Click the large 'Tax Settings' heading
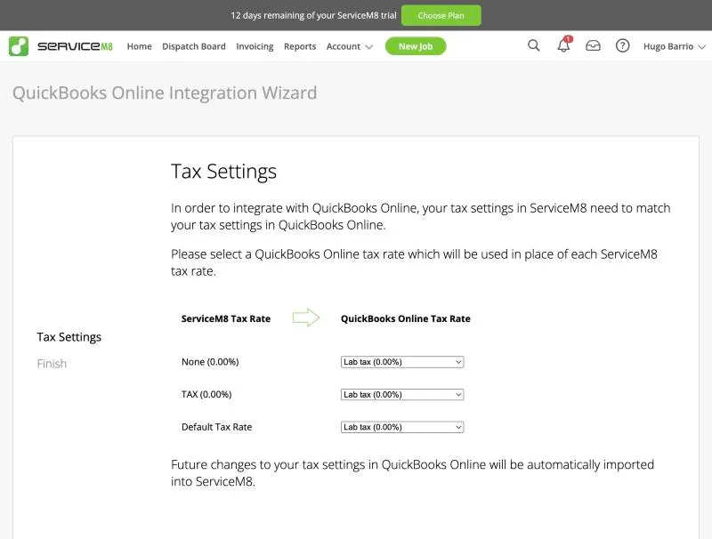Image resolution: width=712 pixels, height=539 pixels. 224,172
